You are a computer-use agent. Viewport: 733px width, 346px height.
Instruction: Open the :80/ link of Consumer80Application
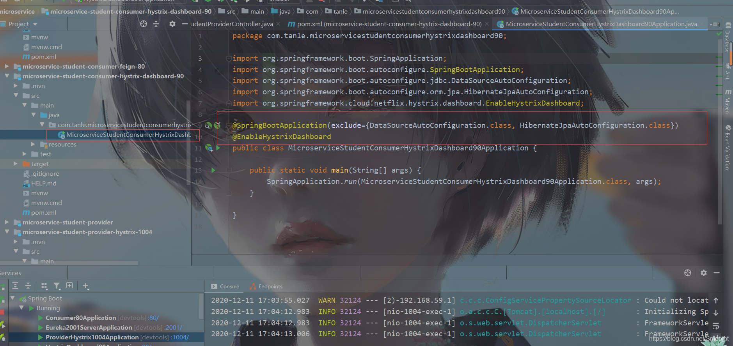153,318
